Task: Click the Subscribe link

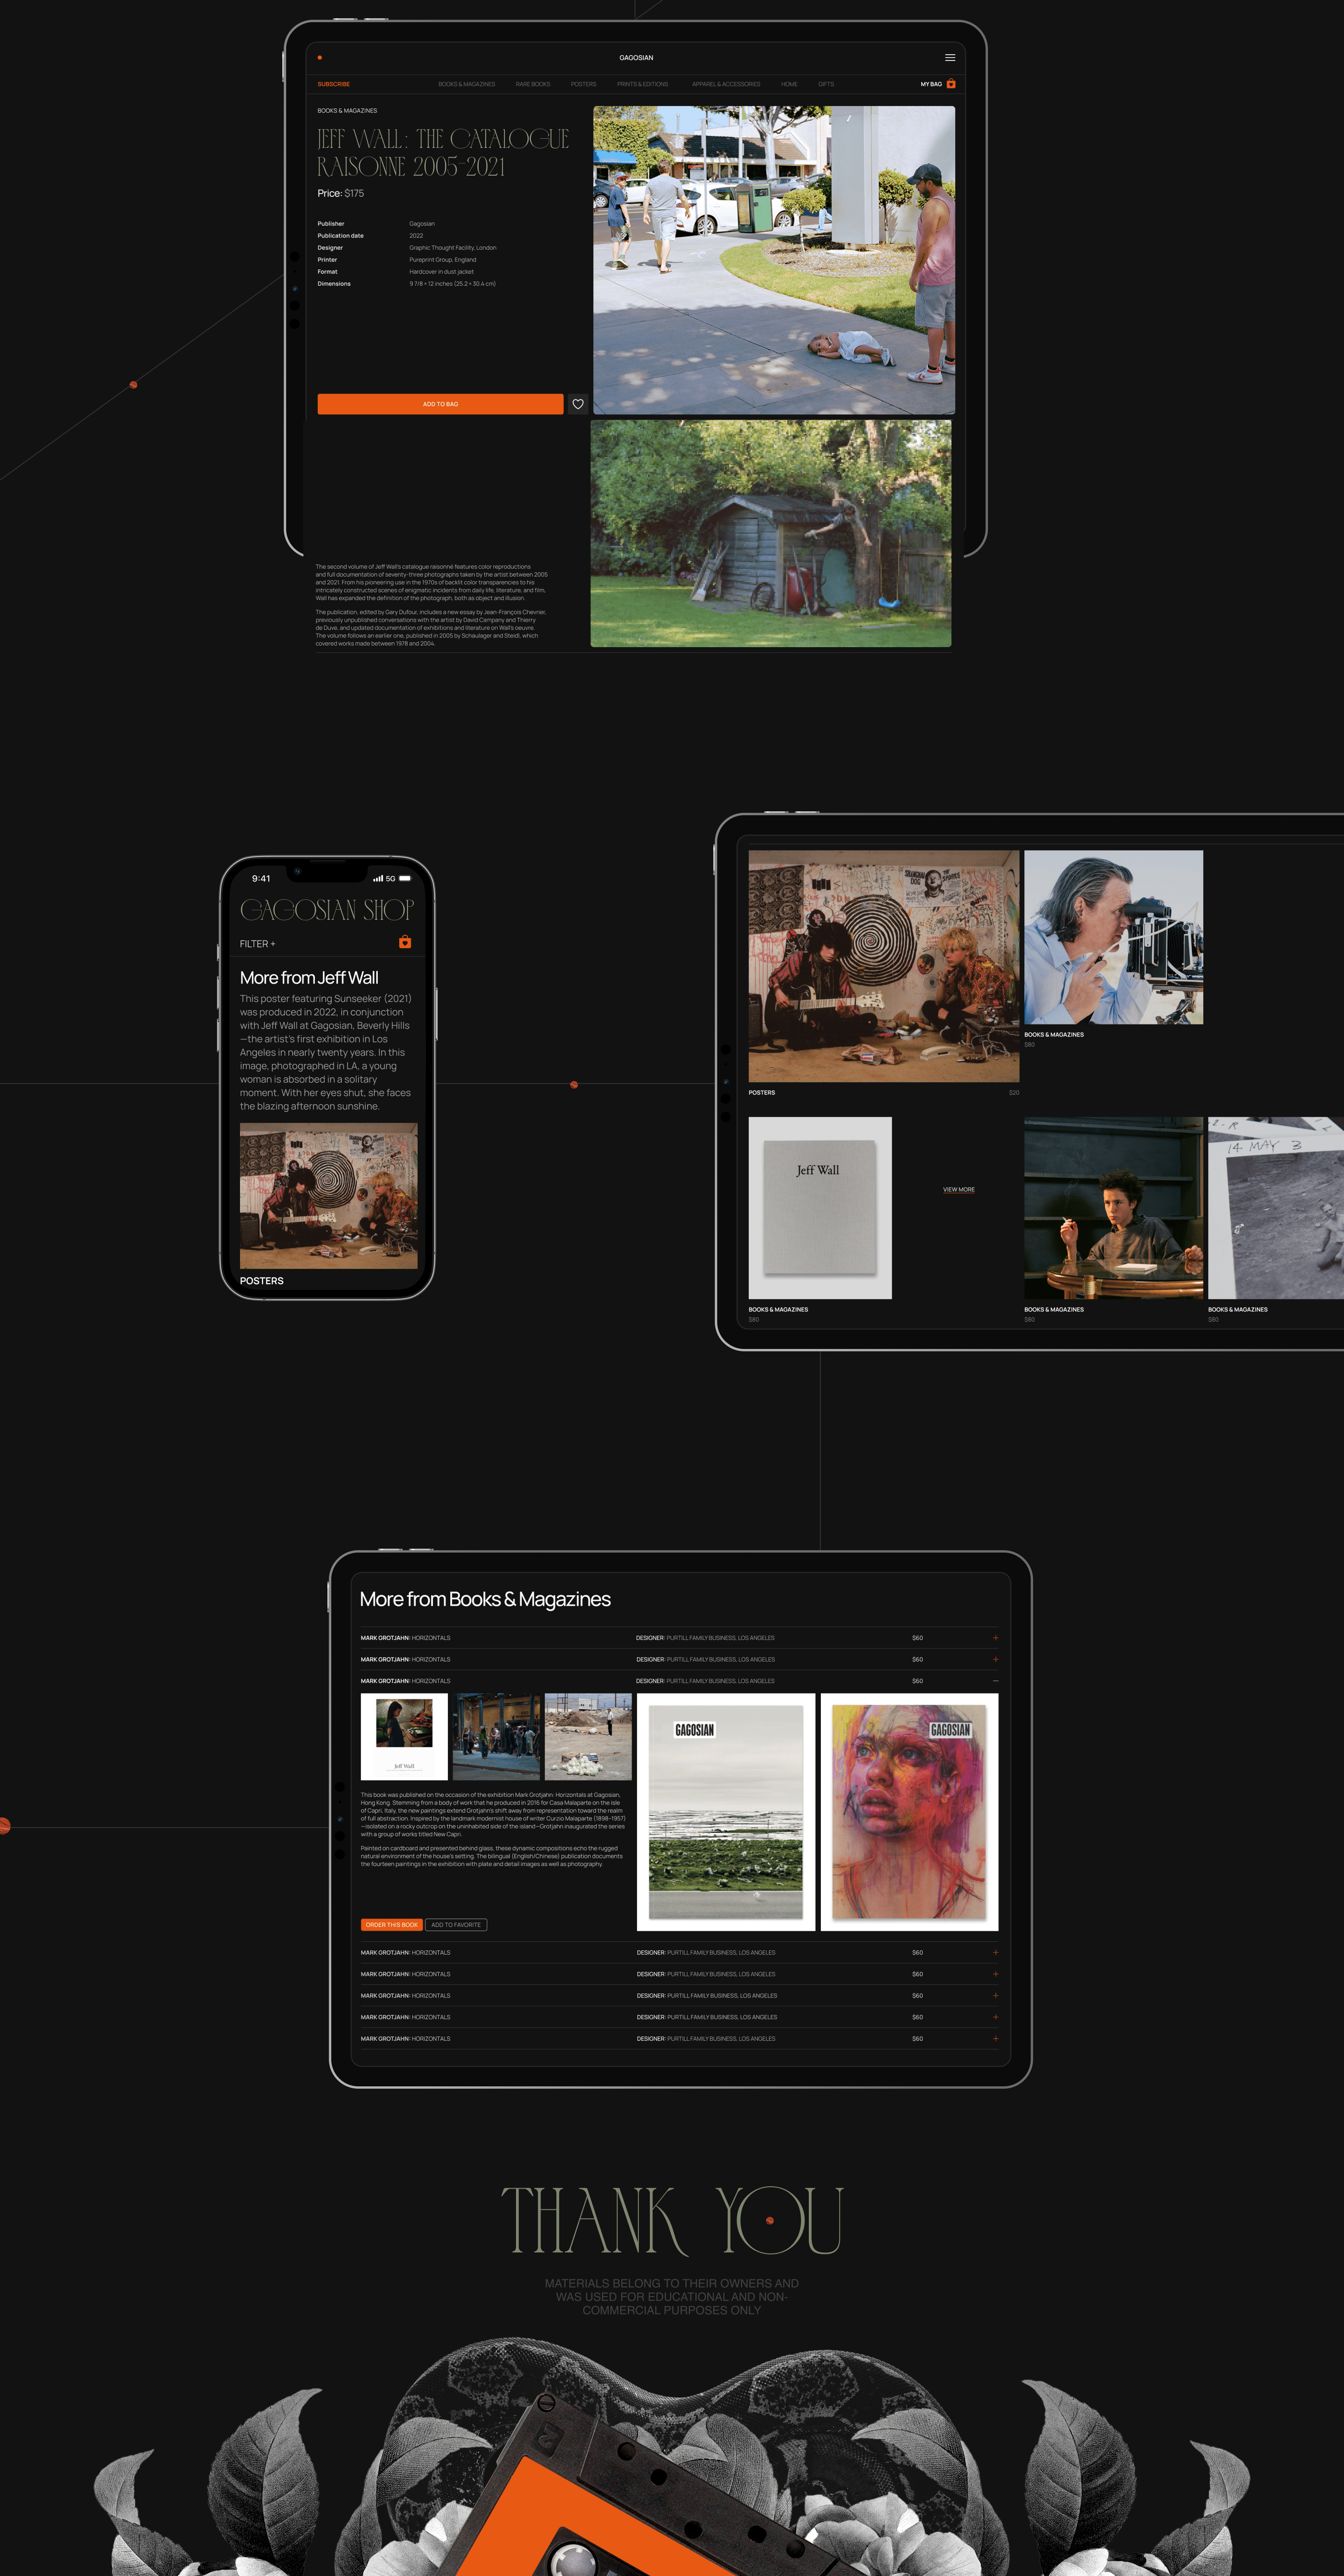Action: pos(333,84)
